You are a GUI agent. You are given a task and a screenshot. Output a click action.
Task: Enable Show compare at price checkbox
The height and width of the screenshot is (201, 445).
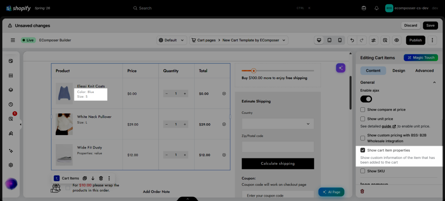click(363, 109)
